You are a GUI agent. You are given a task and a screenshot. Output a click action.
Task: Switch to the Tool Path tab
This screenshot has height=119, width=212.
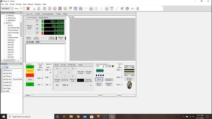pyautogui.click(x=37, y=14)
